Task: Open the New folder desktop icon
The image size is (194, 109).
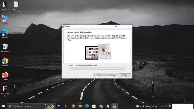Action: pos(5,5)
